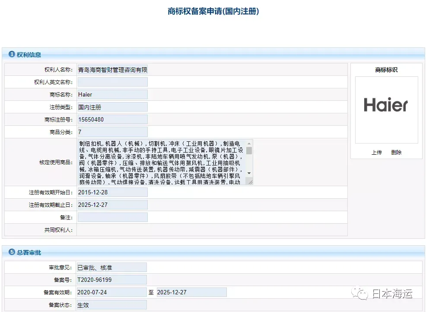Click the text area scroll up arrow
426x312 pixels.
[x=249, y=144]
